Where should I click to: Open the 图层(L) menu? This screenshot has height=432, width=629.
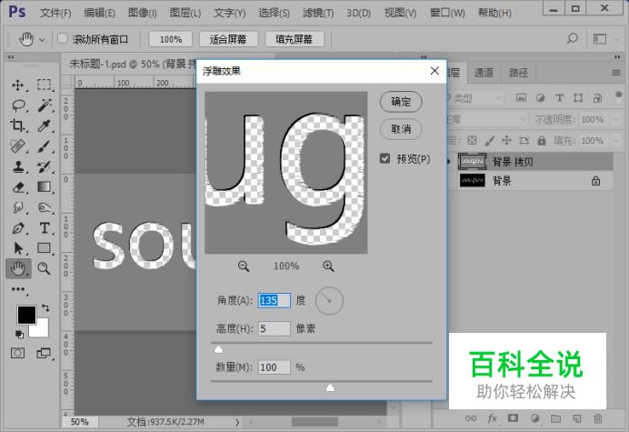click(185, 13)
